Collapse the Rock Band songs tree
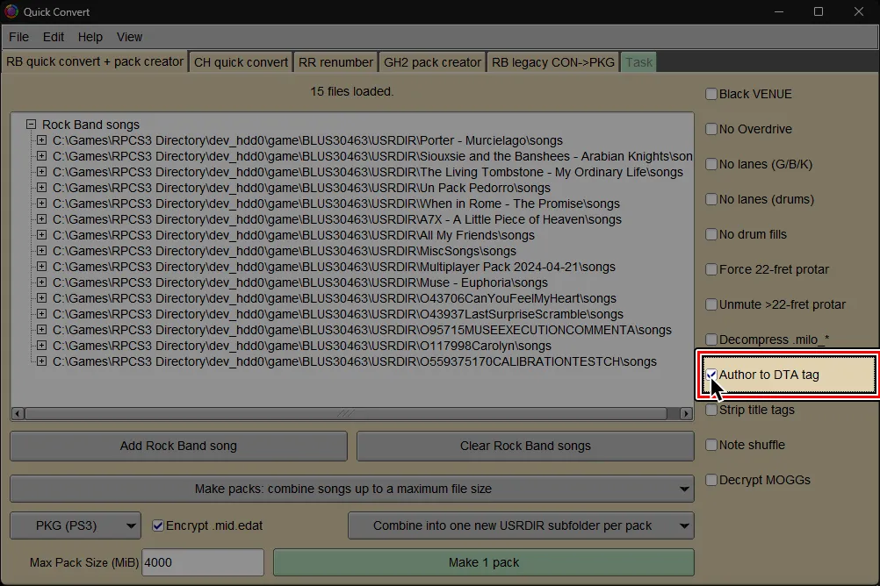 32,124
